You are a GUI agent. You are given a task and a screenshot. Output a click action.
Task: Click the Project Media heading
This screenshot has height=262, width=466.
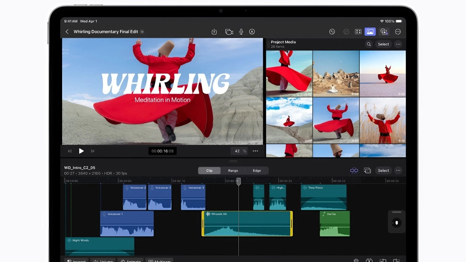pos(283,42)
